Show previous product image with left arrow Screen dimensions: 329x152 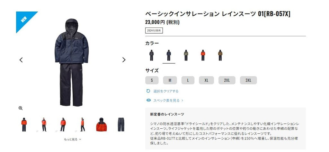point(21,60)
